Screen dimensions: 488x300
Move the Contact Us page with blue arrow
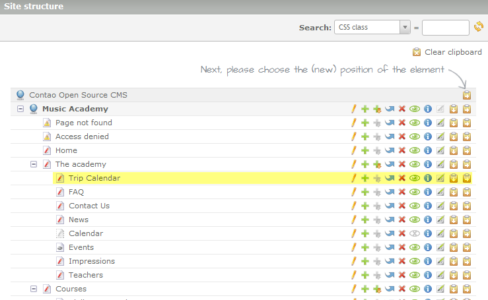click(x=390, y=206)
